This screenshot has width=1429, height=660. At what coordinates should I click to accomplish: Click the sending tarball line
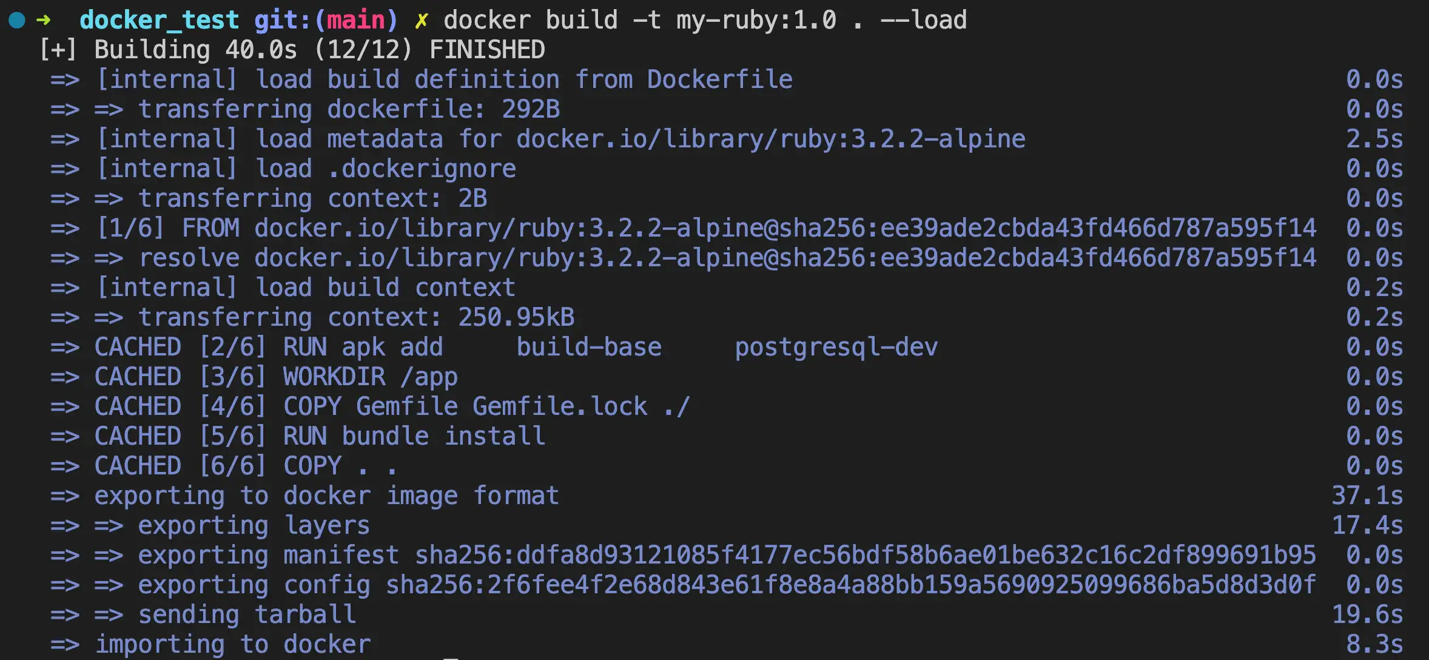[x=247, y=615]
